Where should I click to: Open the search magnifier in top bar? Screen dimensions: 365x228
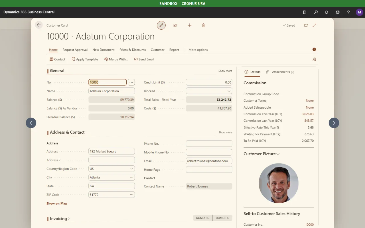[316, 12]
